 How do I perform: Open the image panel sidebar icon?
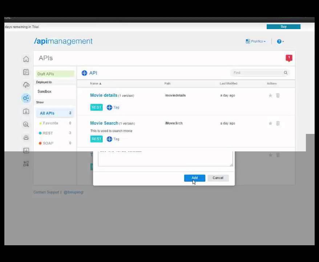(x=26, y=151)
